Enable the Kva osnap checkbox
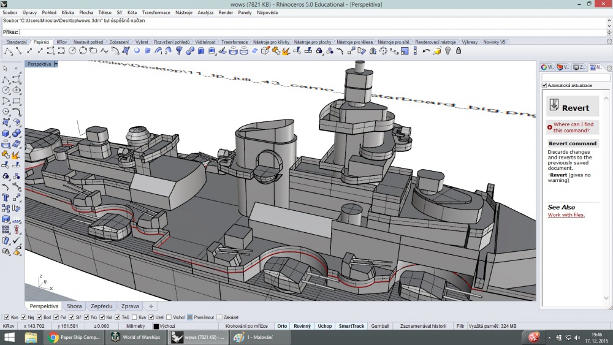The width and height of the screenshot is (613, 345). click(134, 317)
